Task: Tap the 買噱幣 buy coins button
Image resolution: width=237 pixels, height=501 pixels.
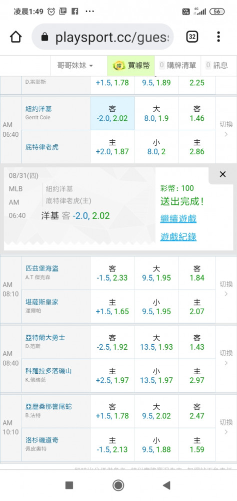Action: pyautogui.click(x=131, y=66)
